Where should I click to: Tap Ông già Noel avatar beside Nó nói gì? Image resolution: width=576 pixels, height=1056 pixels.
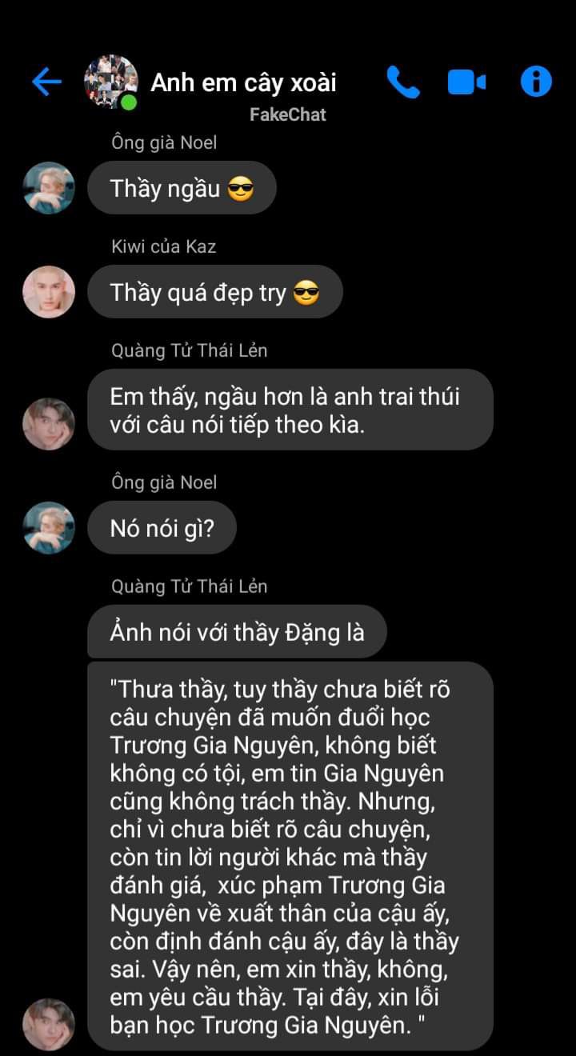tap(49, 528)
